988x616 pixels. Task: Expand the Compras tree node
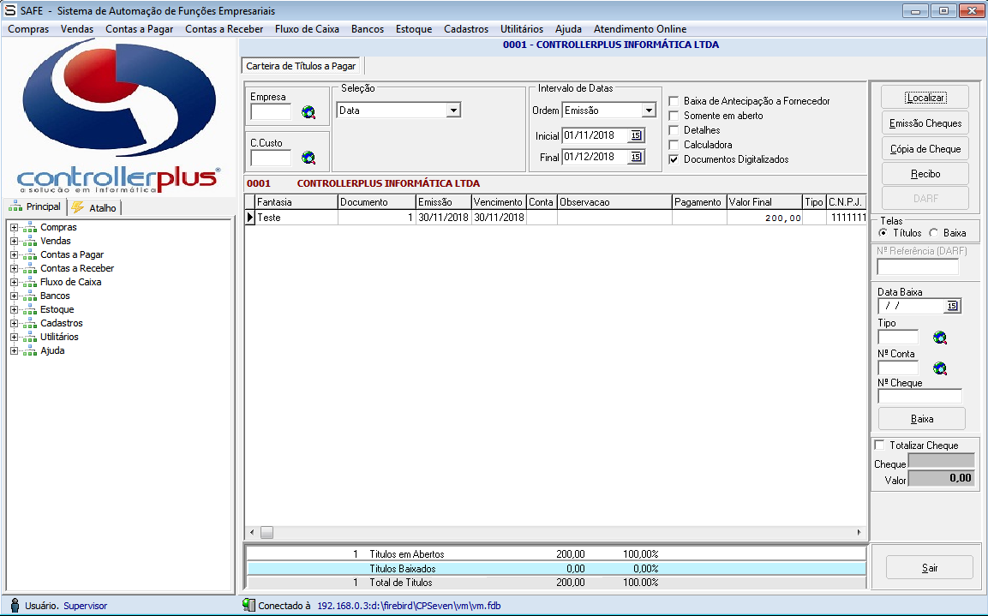[x=14, y=227]
